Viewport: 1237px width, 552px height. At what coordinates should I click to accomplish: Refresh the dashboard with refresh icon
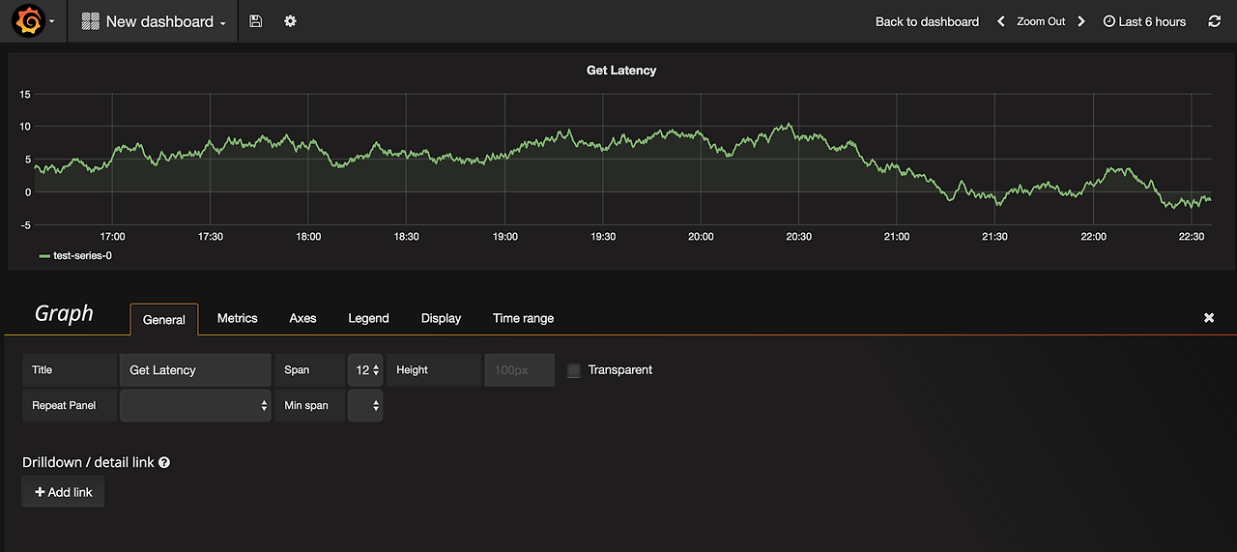[1215, 21]
